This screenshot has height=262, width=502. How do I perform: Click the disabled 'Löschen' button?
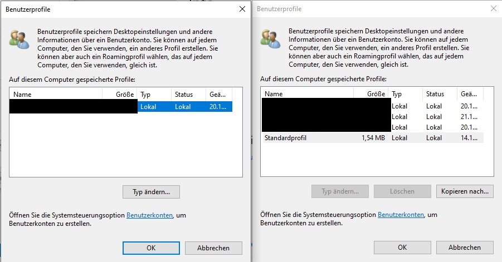[x=402, y=191]
